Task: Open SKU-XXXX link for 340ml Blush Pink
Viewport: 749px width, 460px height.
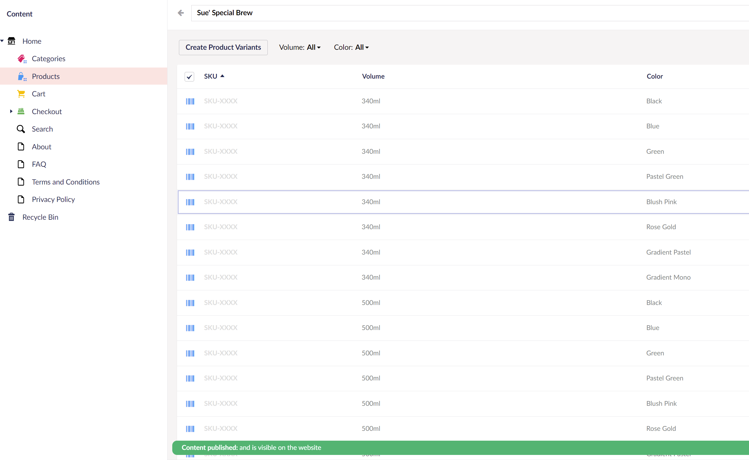Action: tap(221, 202)
